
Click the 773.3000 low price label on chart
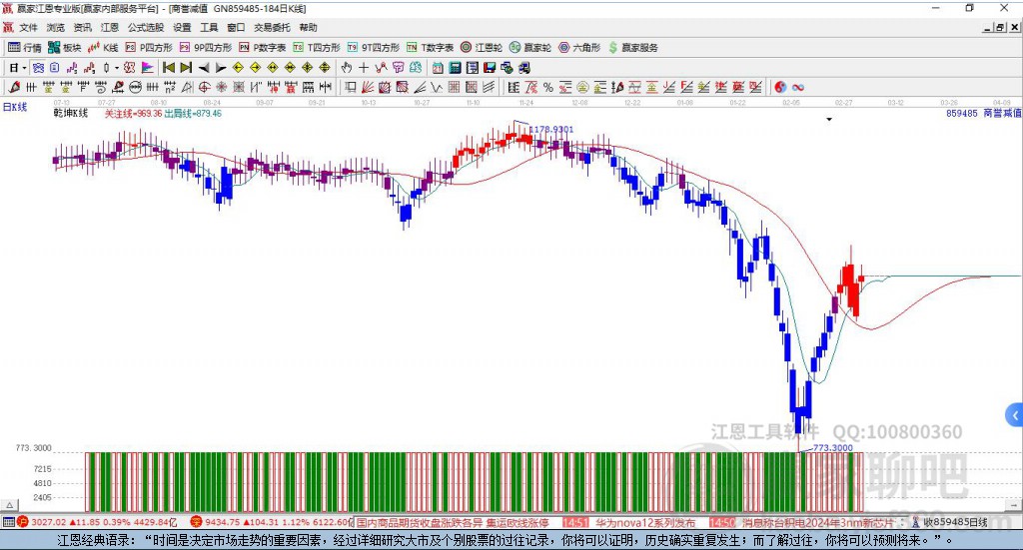pos(833,448)
